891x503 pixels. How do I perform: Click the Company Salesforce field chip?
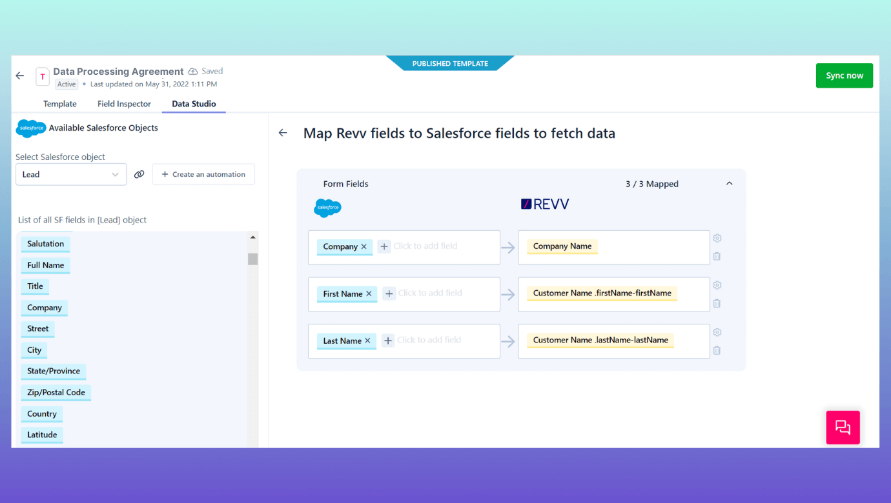coord(345,247)
